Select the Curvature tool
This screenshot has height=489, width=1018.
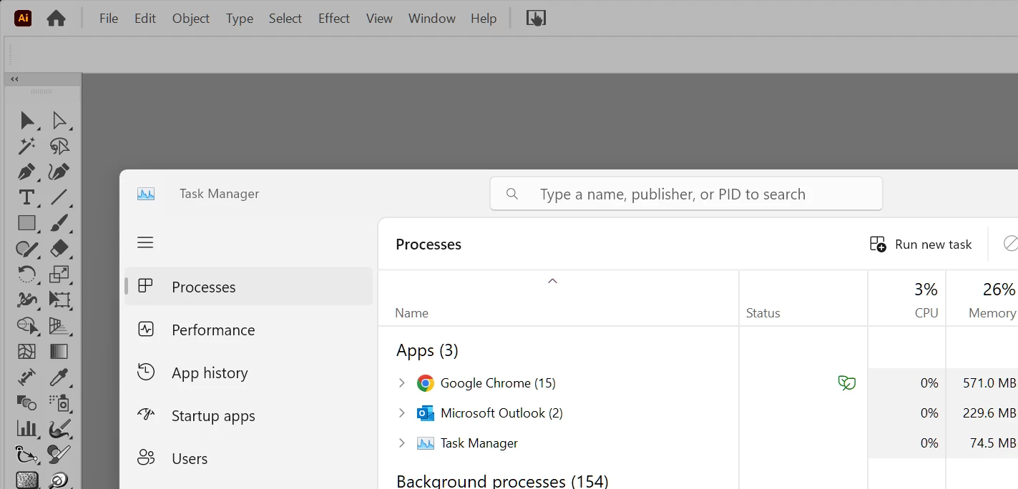click(x=59, y=172)
